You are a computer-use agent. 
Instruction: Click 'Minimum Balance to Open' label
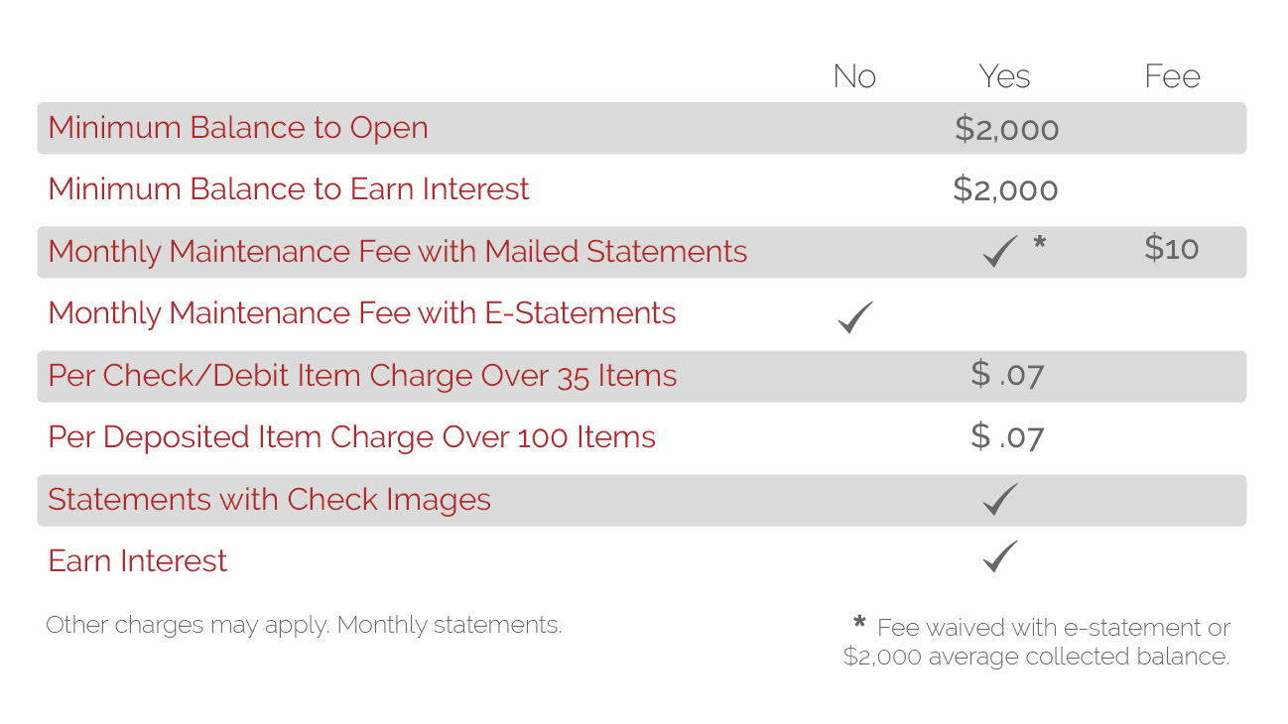(238, 128)
